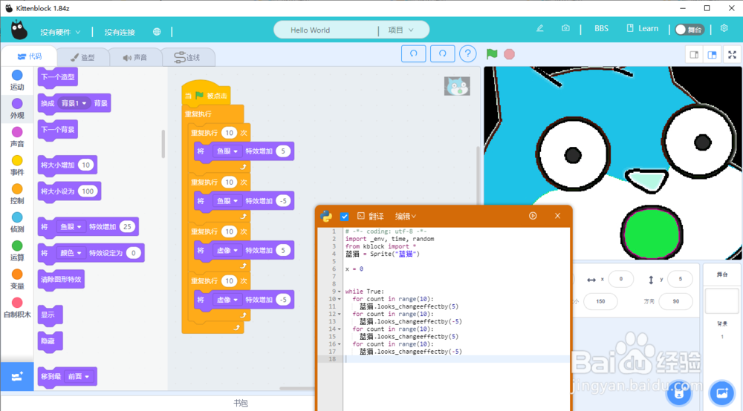Open 背景1 dropdown in 换成背景 block
743x411 pixels.
[74, 103]
